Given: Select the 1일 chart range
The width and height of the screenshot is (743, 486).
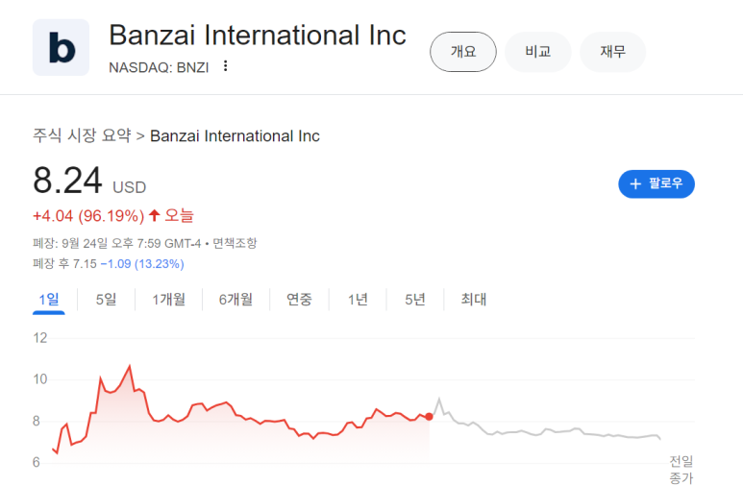Looking at the screenshot, I should coord(49,300).
